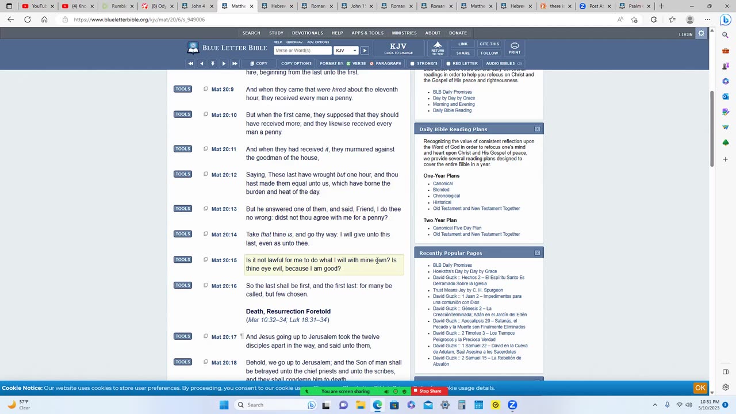Show hidden system tray icons chevron

click(655, 405)
